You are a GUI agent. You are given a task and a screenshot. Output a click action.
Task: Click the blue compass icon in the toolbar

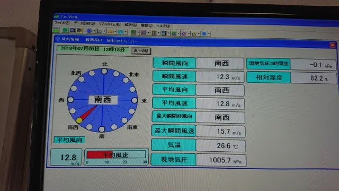pyautogui.click(x=89, y=31)
